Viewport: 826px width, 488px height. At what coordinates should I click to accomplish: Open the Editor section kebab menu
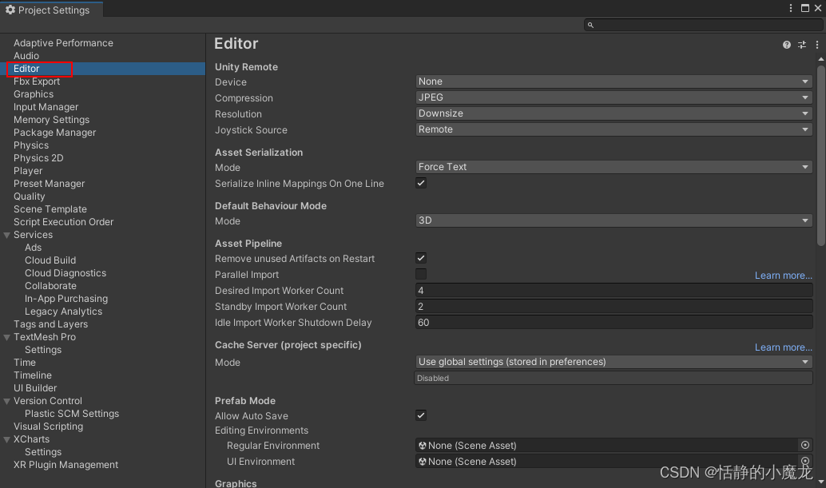coord(817,45)
